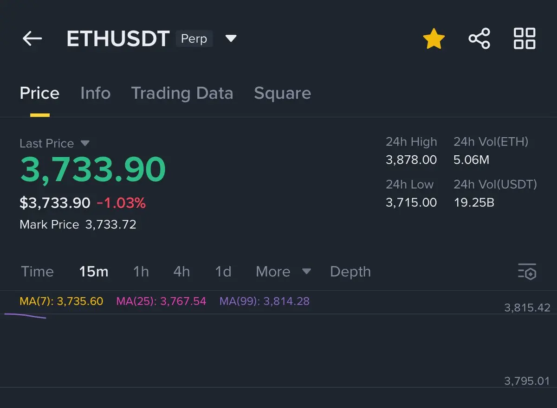This screenshot has width=557, height=408.
Task: Toggle the yellow favorite star
Action: [434, 38]
